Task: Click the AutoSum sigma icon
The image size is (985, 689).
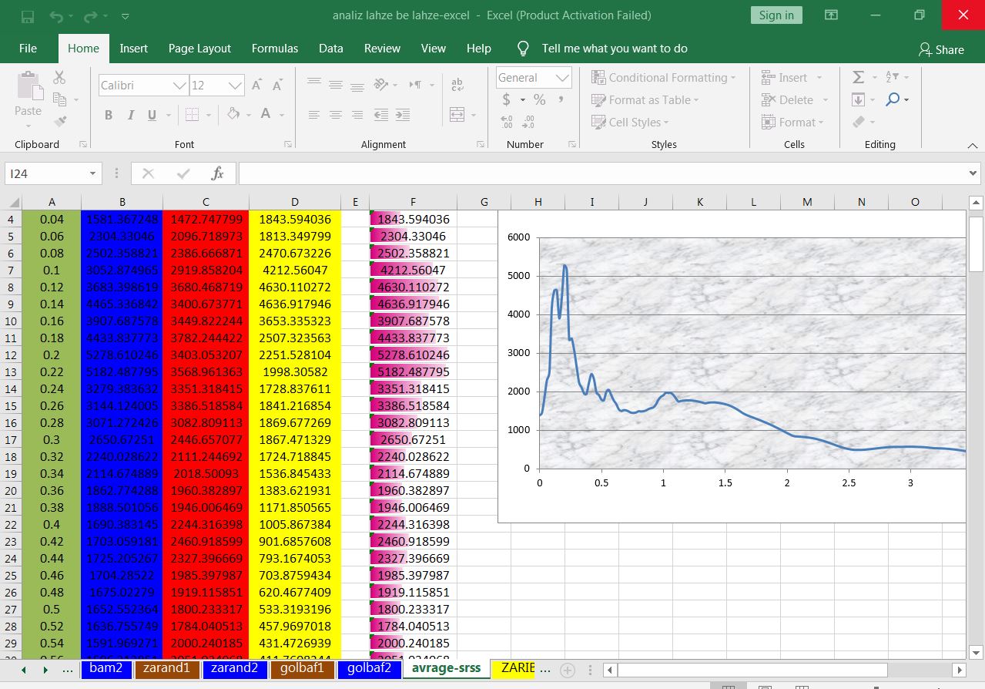Action: [858, 77]
